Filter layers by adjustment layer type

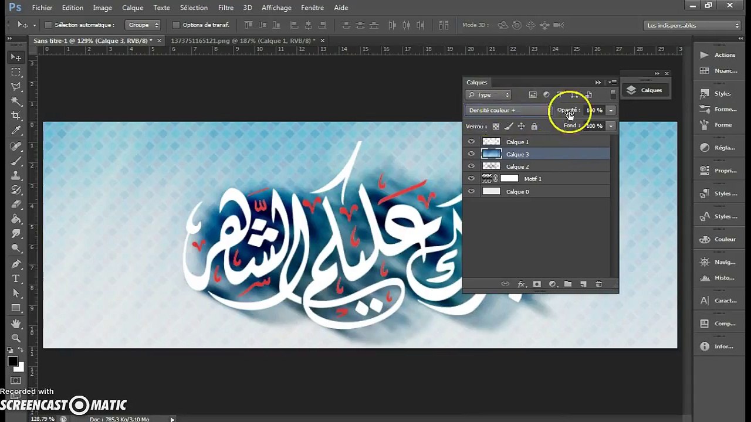pyautogui.click(x=546, y=95)
